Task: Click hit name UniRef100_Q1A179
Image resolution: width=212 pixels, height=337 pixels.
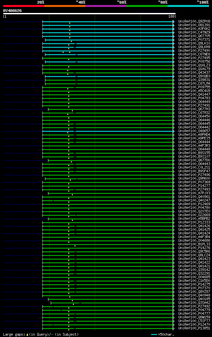Action: pos(194,69)
